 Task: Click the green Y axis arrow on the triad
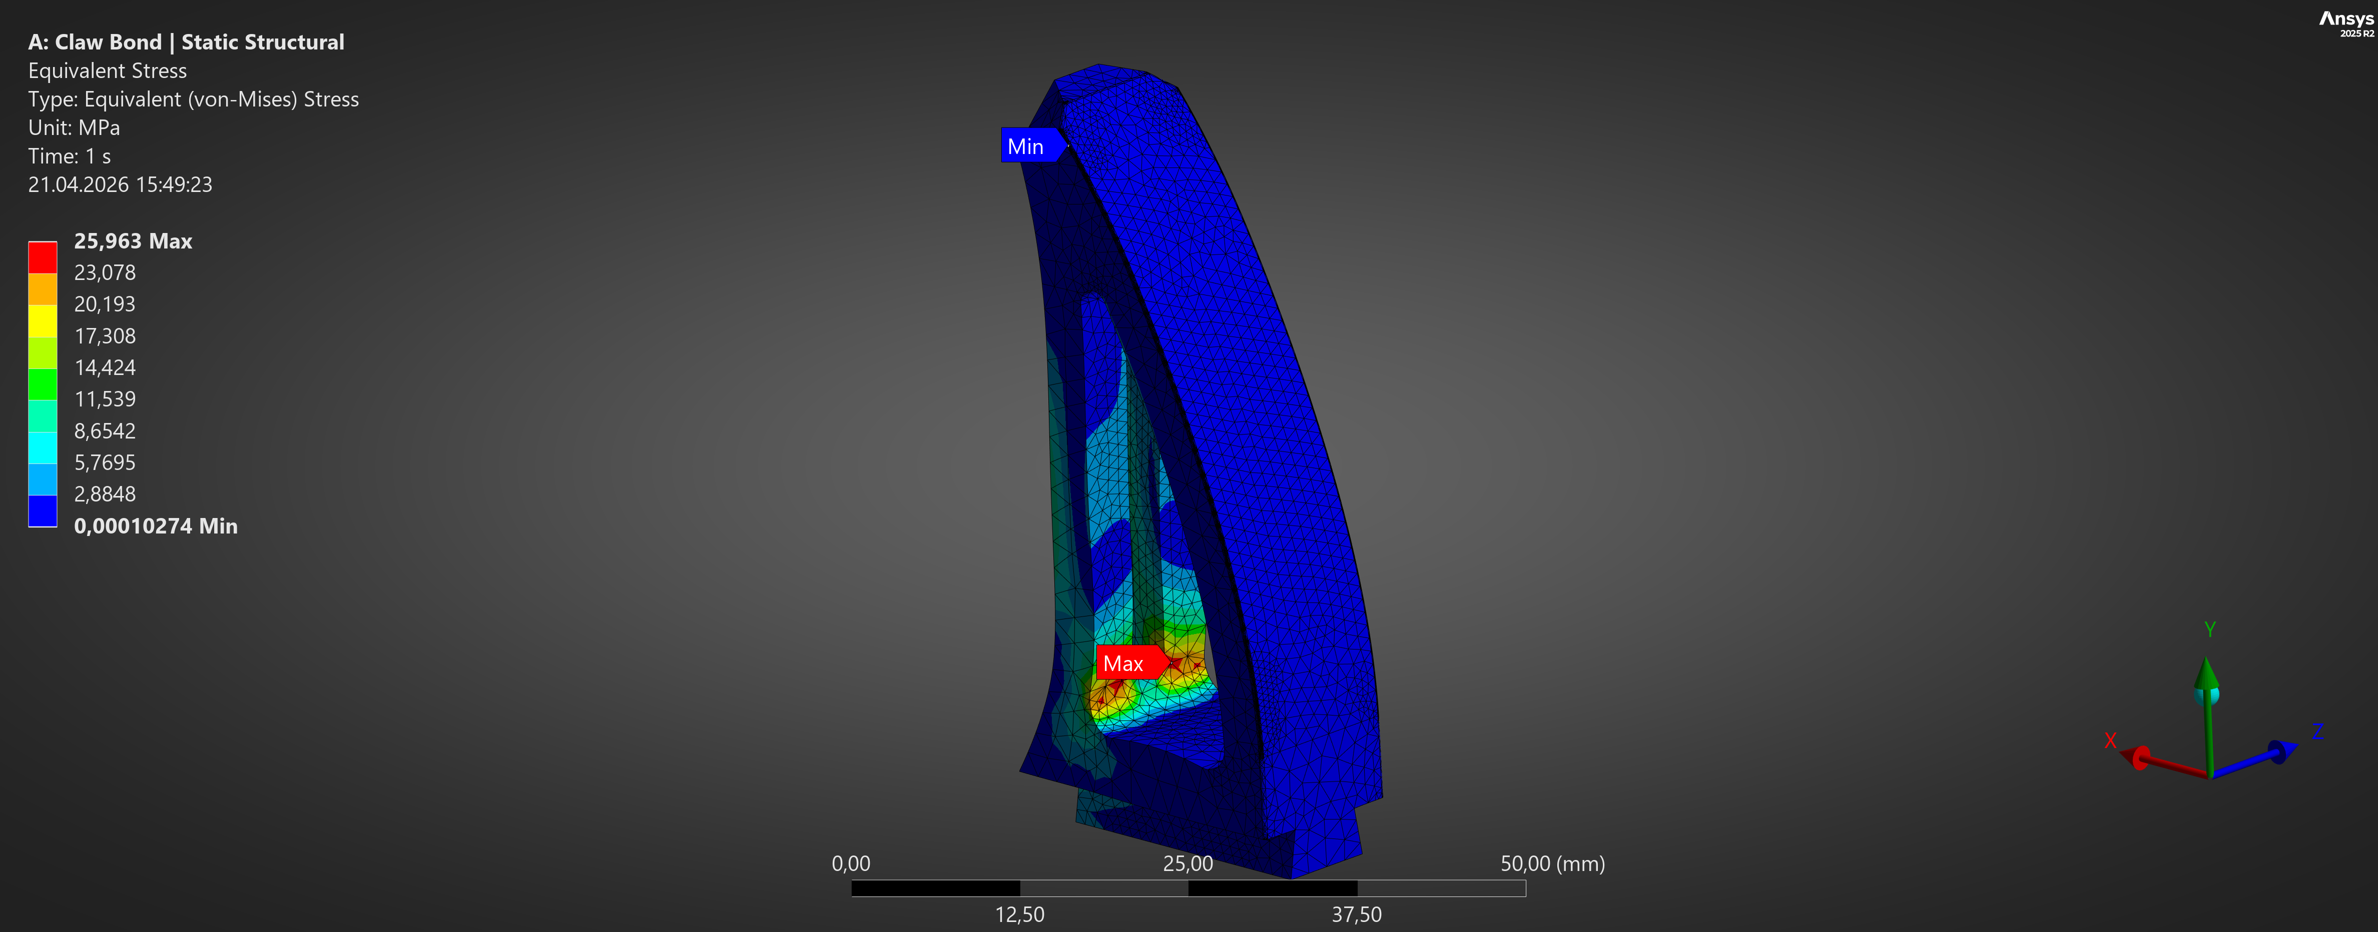2206,673
